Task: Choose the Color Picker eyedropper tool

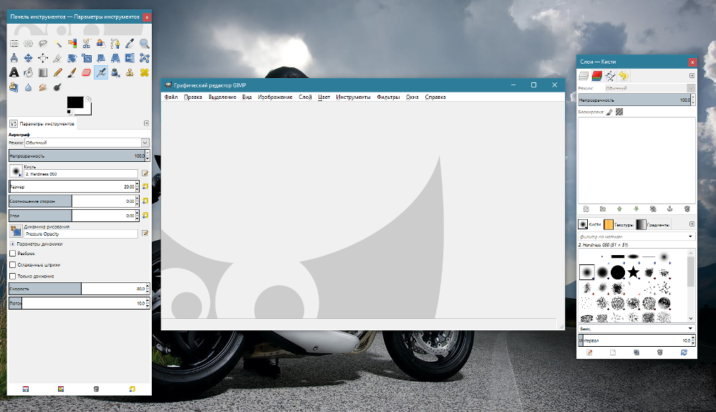Action: click(x=130, y=44)
